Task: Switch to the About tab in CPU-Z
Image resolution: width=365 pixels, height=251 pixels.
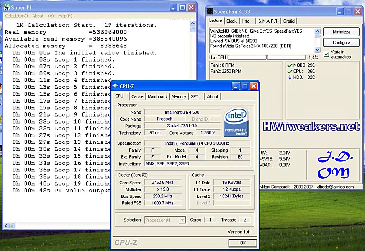Action: [213, 96]
